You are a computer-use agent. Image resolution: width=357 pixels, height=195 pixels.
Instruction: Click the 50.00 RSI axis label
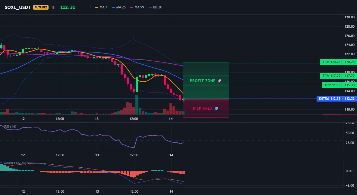tap(350, 133)
